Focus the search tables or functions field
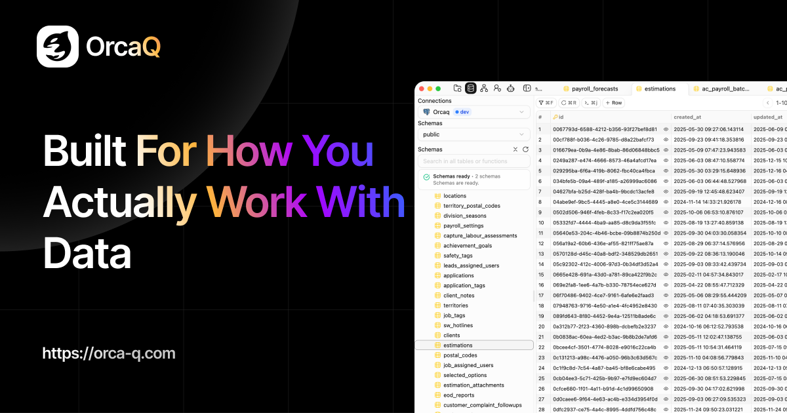Image resolution: width=787 pixels, height=413 pixels. [474, 161]
